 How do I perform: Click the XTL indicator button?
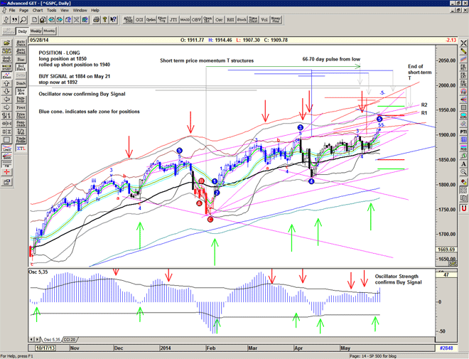click(21, 147)
